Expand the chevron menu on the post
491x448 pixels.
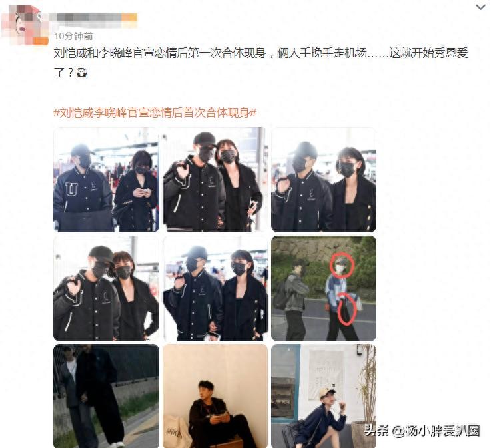480,7
